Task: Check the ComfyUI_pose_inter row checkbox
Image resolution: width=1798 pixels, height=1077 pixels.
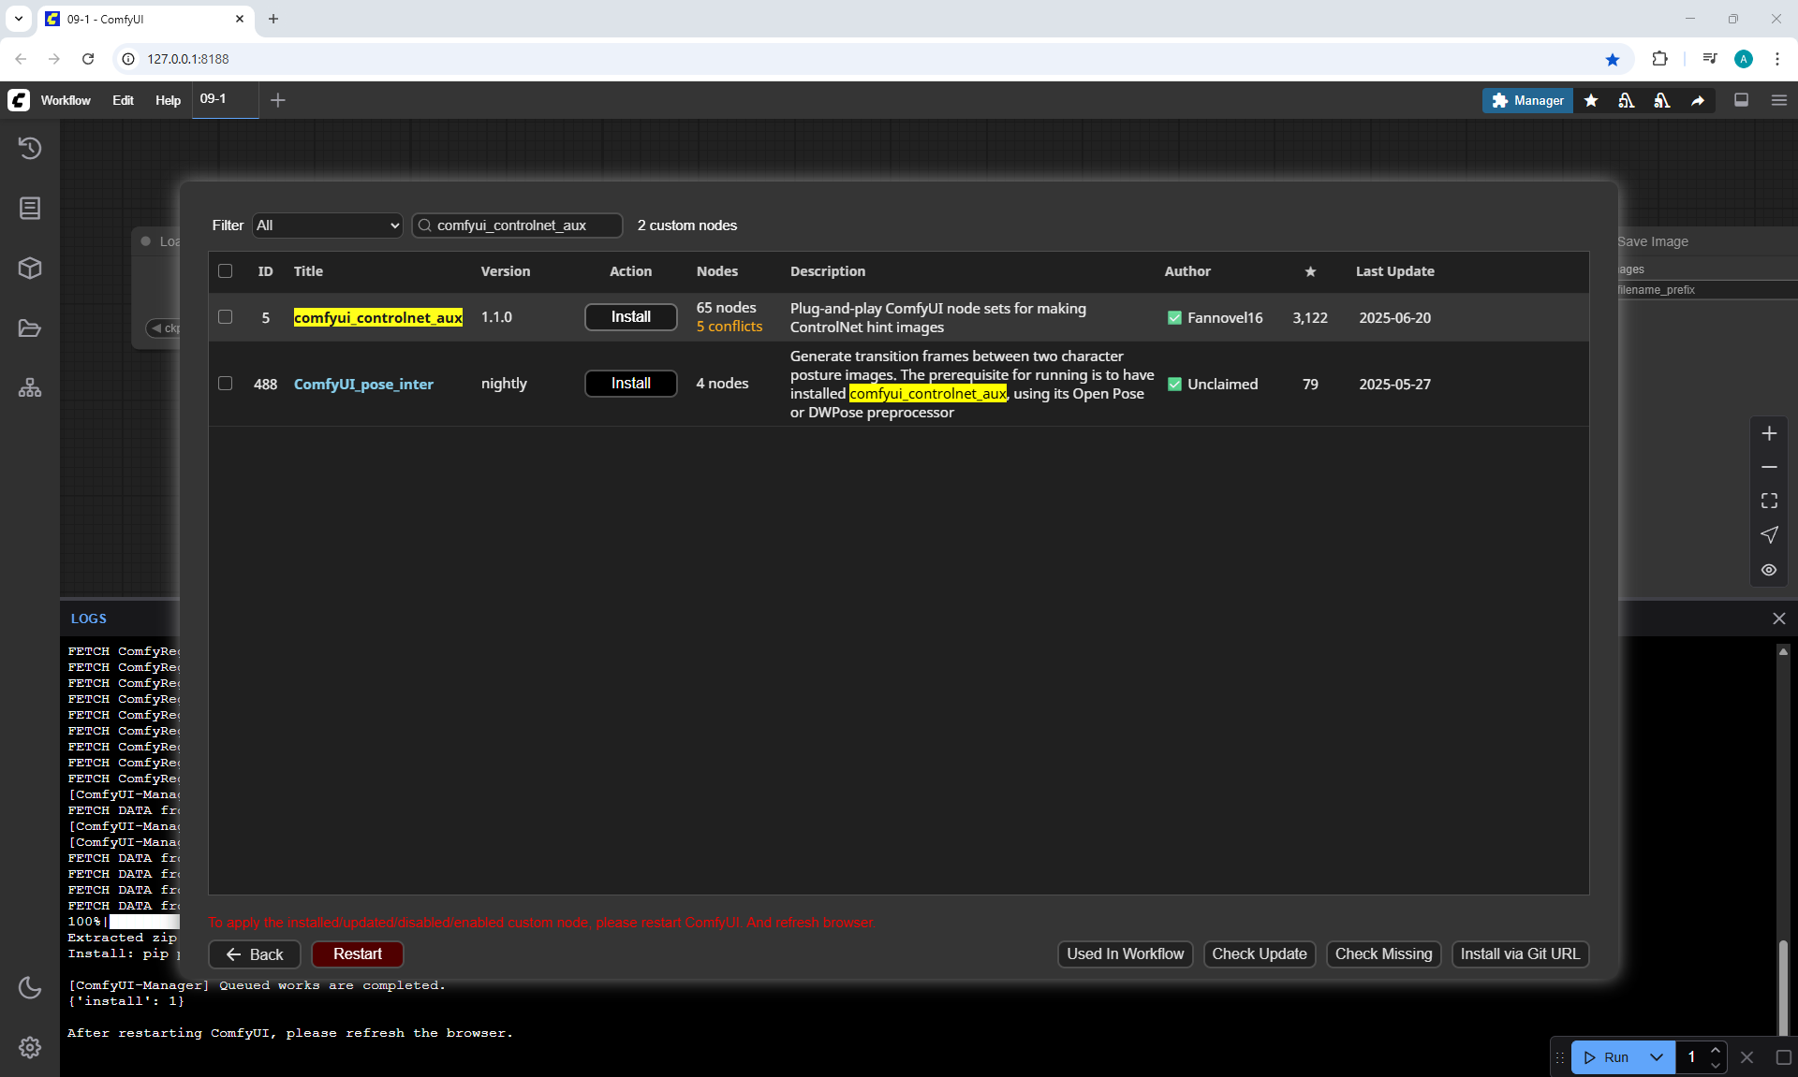Action: click(225, 384)
